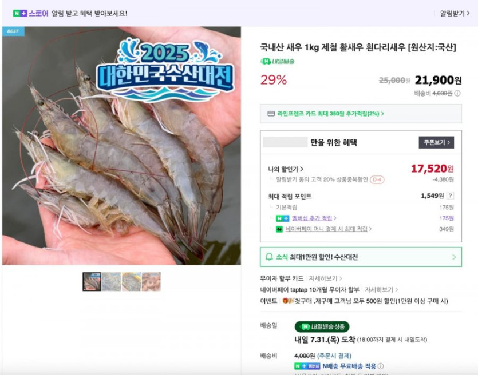Click the N+ store logo icon
Screen dimensions: 478x375
point(20,13)
